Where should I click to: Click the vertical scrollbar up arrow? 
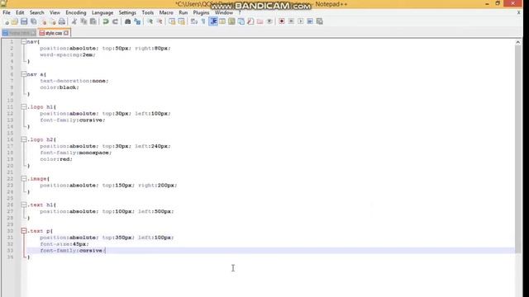pos(518,42)
